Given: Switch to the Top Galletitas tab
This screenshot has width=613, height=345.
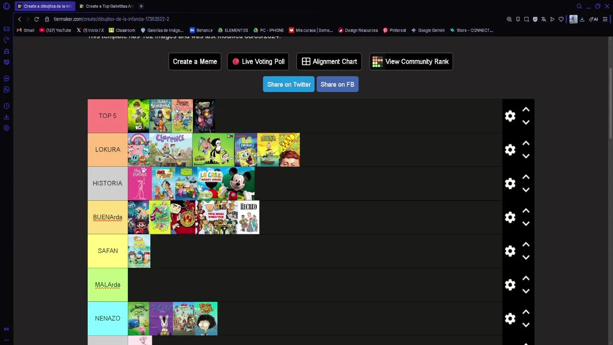Looking at the screenshot, I should point(106,6).
